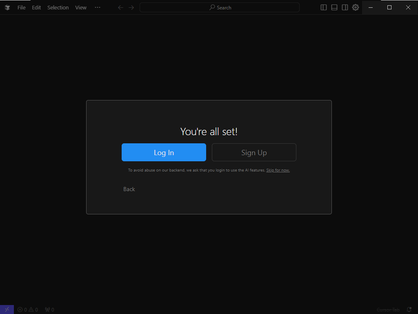418x314 pixels.
Task: Open the File menu
Action: pos(21,7)
